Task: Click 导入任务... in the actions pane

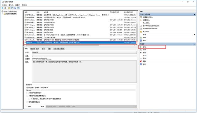Action: [146, 23]
